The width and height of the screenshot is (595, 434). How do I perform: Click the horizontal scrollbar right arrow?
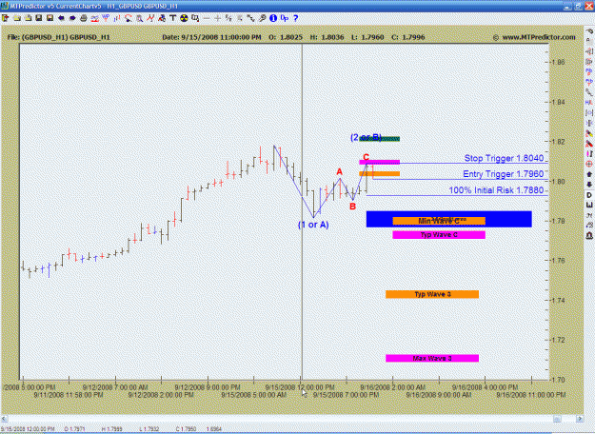point(580,419)
